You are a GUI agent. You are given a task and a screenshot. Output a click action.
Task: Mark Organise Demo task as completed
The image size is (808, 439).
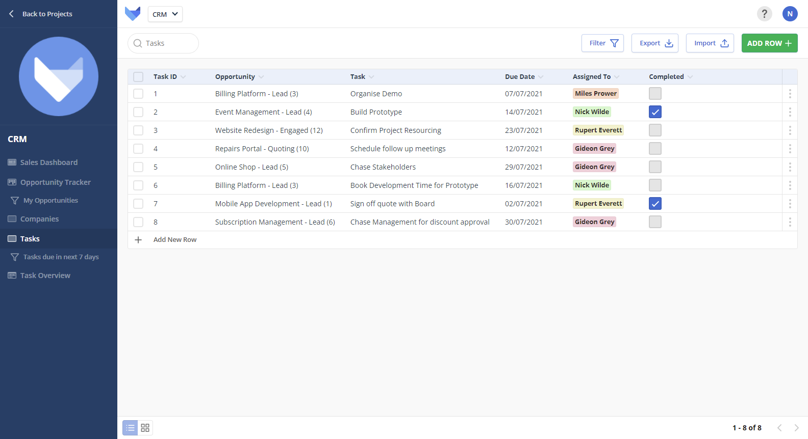(655, 94)
